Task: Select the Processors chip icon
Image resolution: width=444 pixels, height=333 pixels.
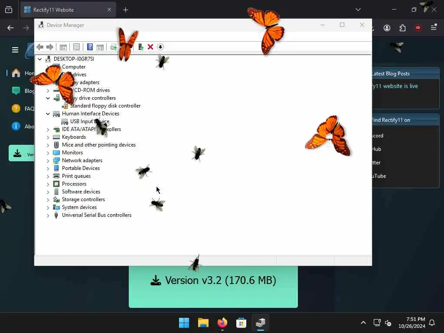Action: (x=56, y=184)
